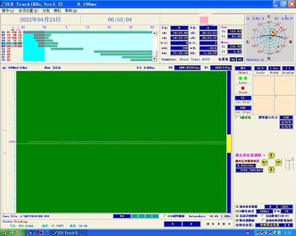Viewport: 296px width, 236px height.
Task: Jump to first record playback icon
Action: [x=208, y=224]
